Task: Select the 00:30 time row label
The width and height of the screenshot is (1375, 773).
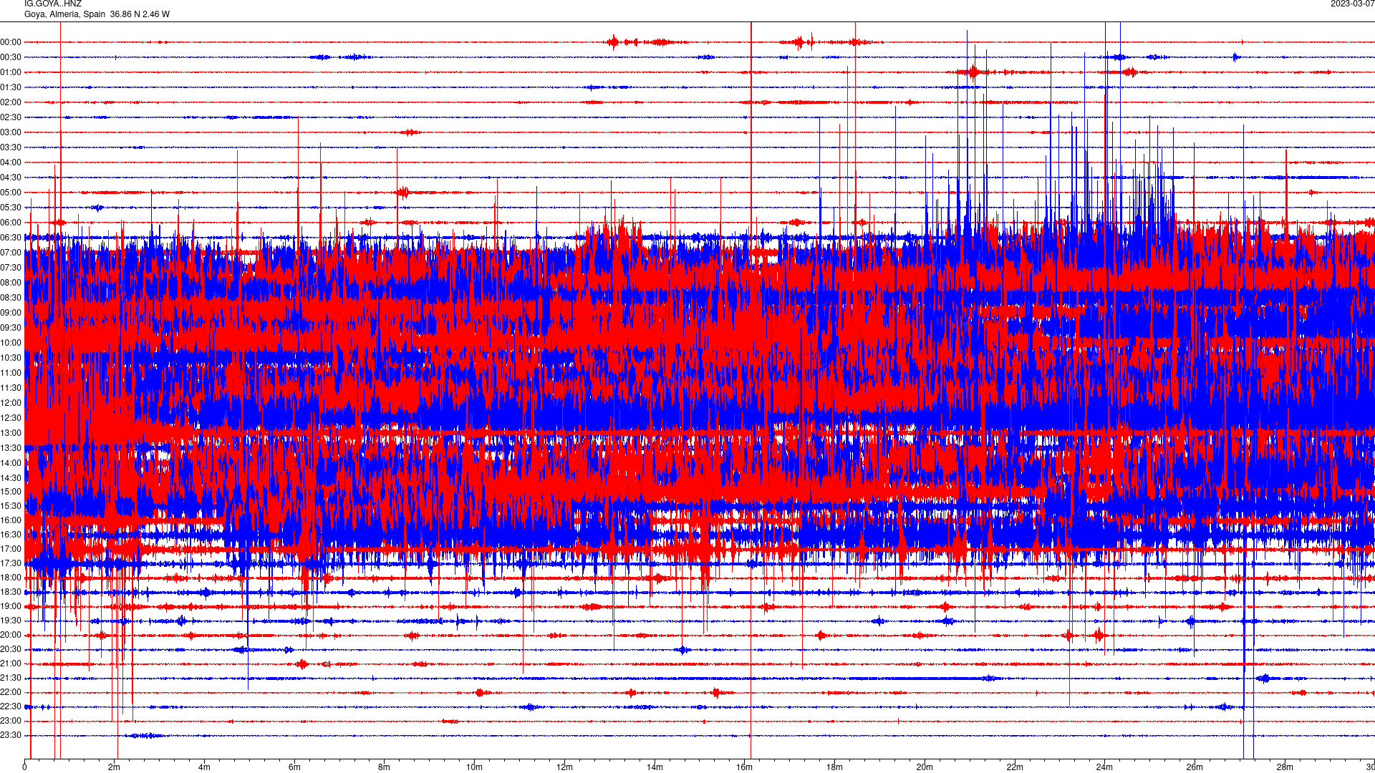Action: tap(11, 57)
